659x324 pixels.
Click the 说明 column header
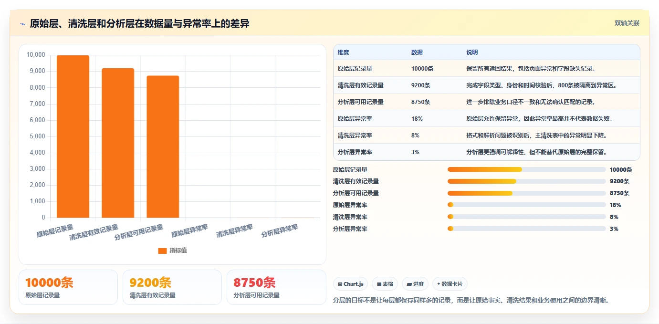coord(472,52)
